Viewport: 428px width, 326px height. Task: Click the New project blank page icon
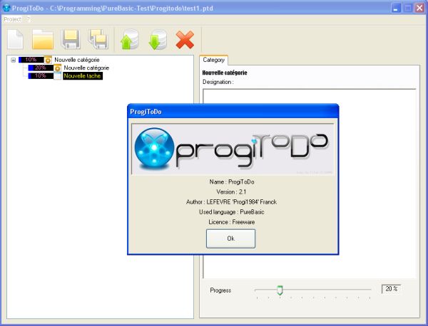click(x=15, y=39)
